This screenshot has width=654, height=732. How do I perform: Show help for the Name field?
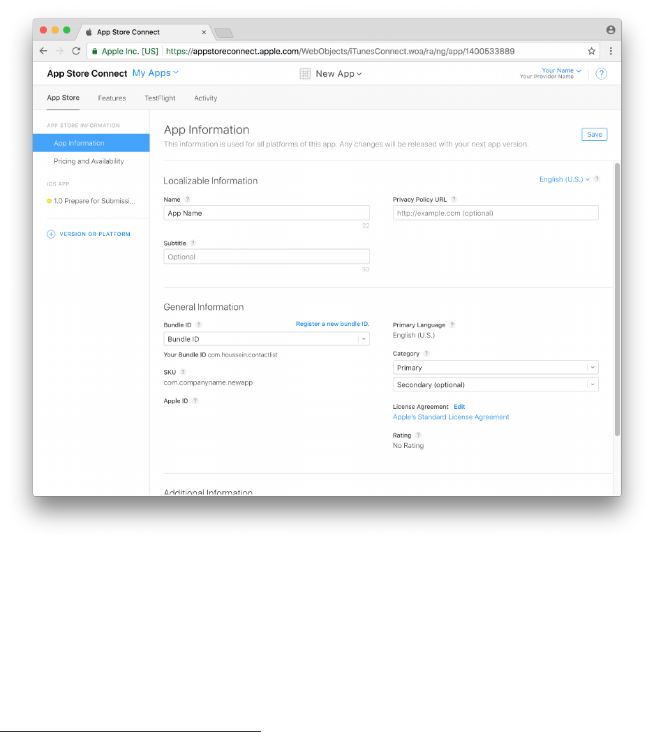[188, 200]
